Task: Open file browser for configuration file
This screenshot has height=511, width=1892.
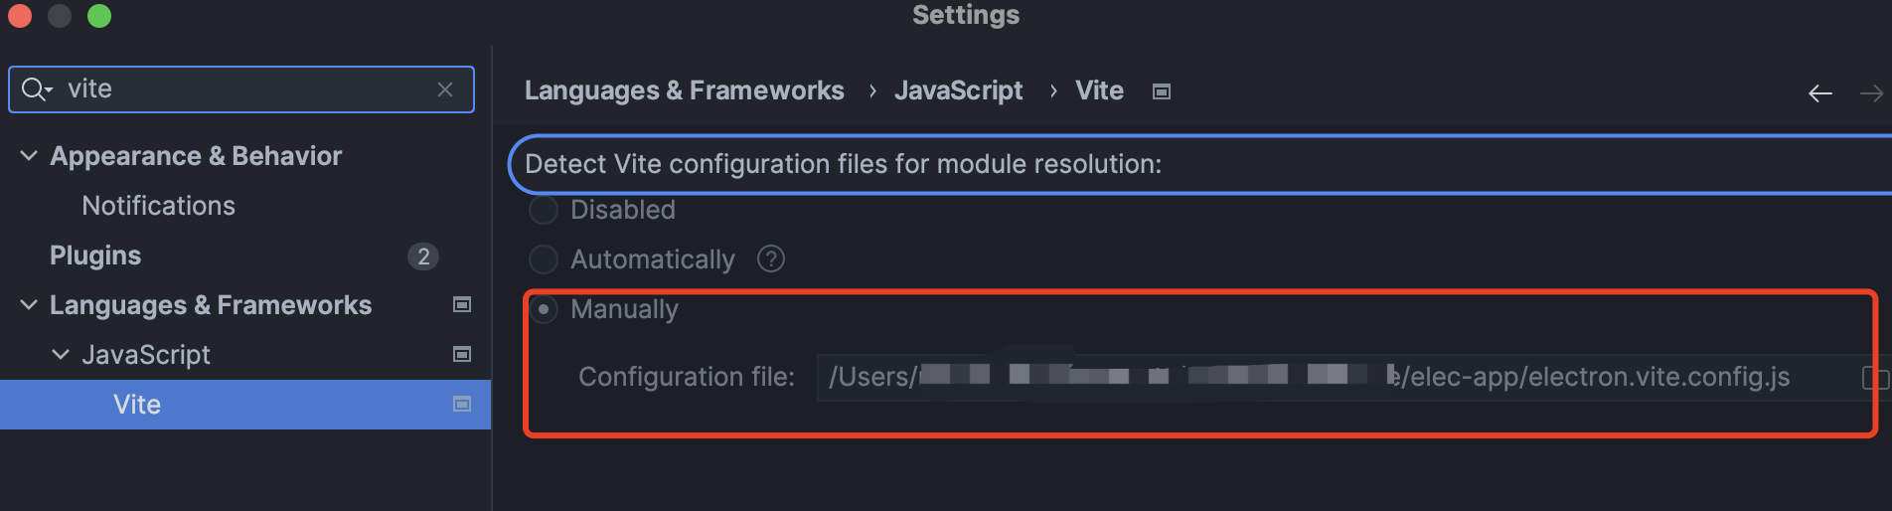Action: [x=1873, y=378]
